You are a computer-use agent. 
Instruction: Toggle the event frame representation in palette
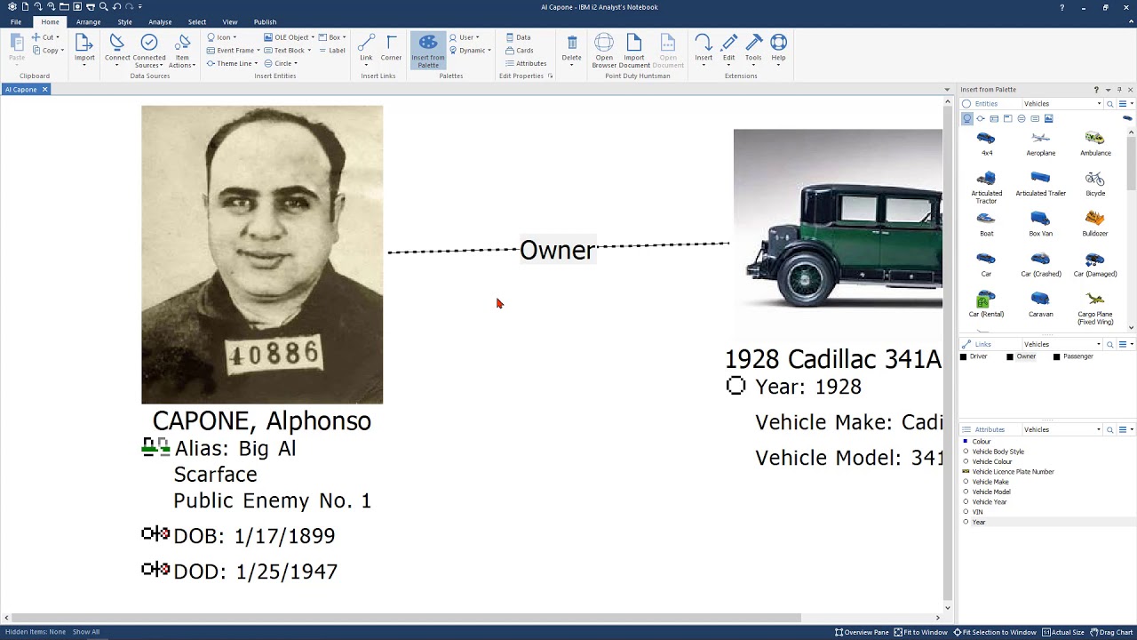(994, 119)
